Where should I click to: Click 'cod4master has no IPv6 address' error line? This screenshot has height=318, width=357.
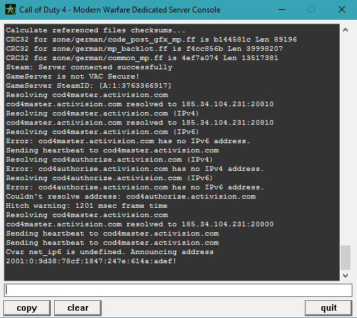pyautogui.click(x=128, y=141)
